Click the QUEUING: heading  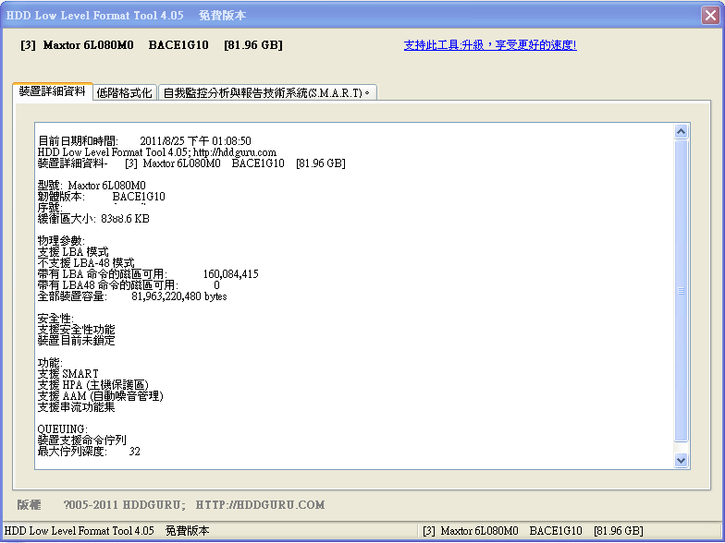[63, 429]
